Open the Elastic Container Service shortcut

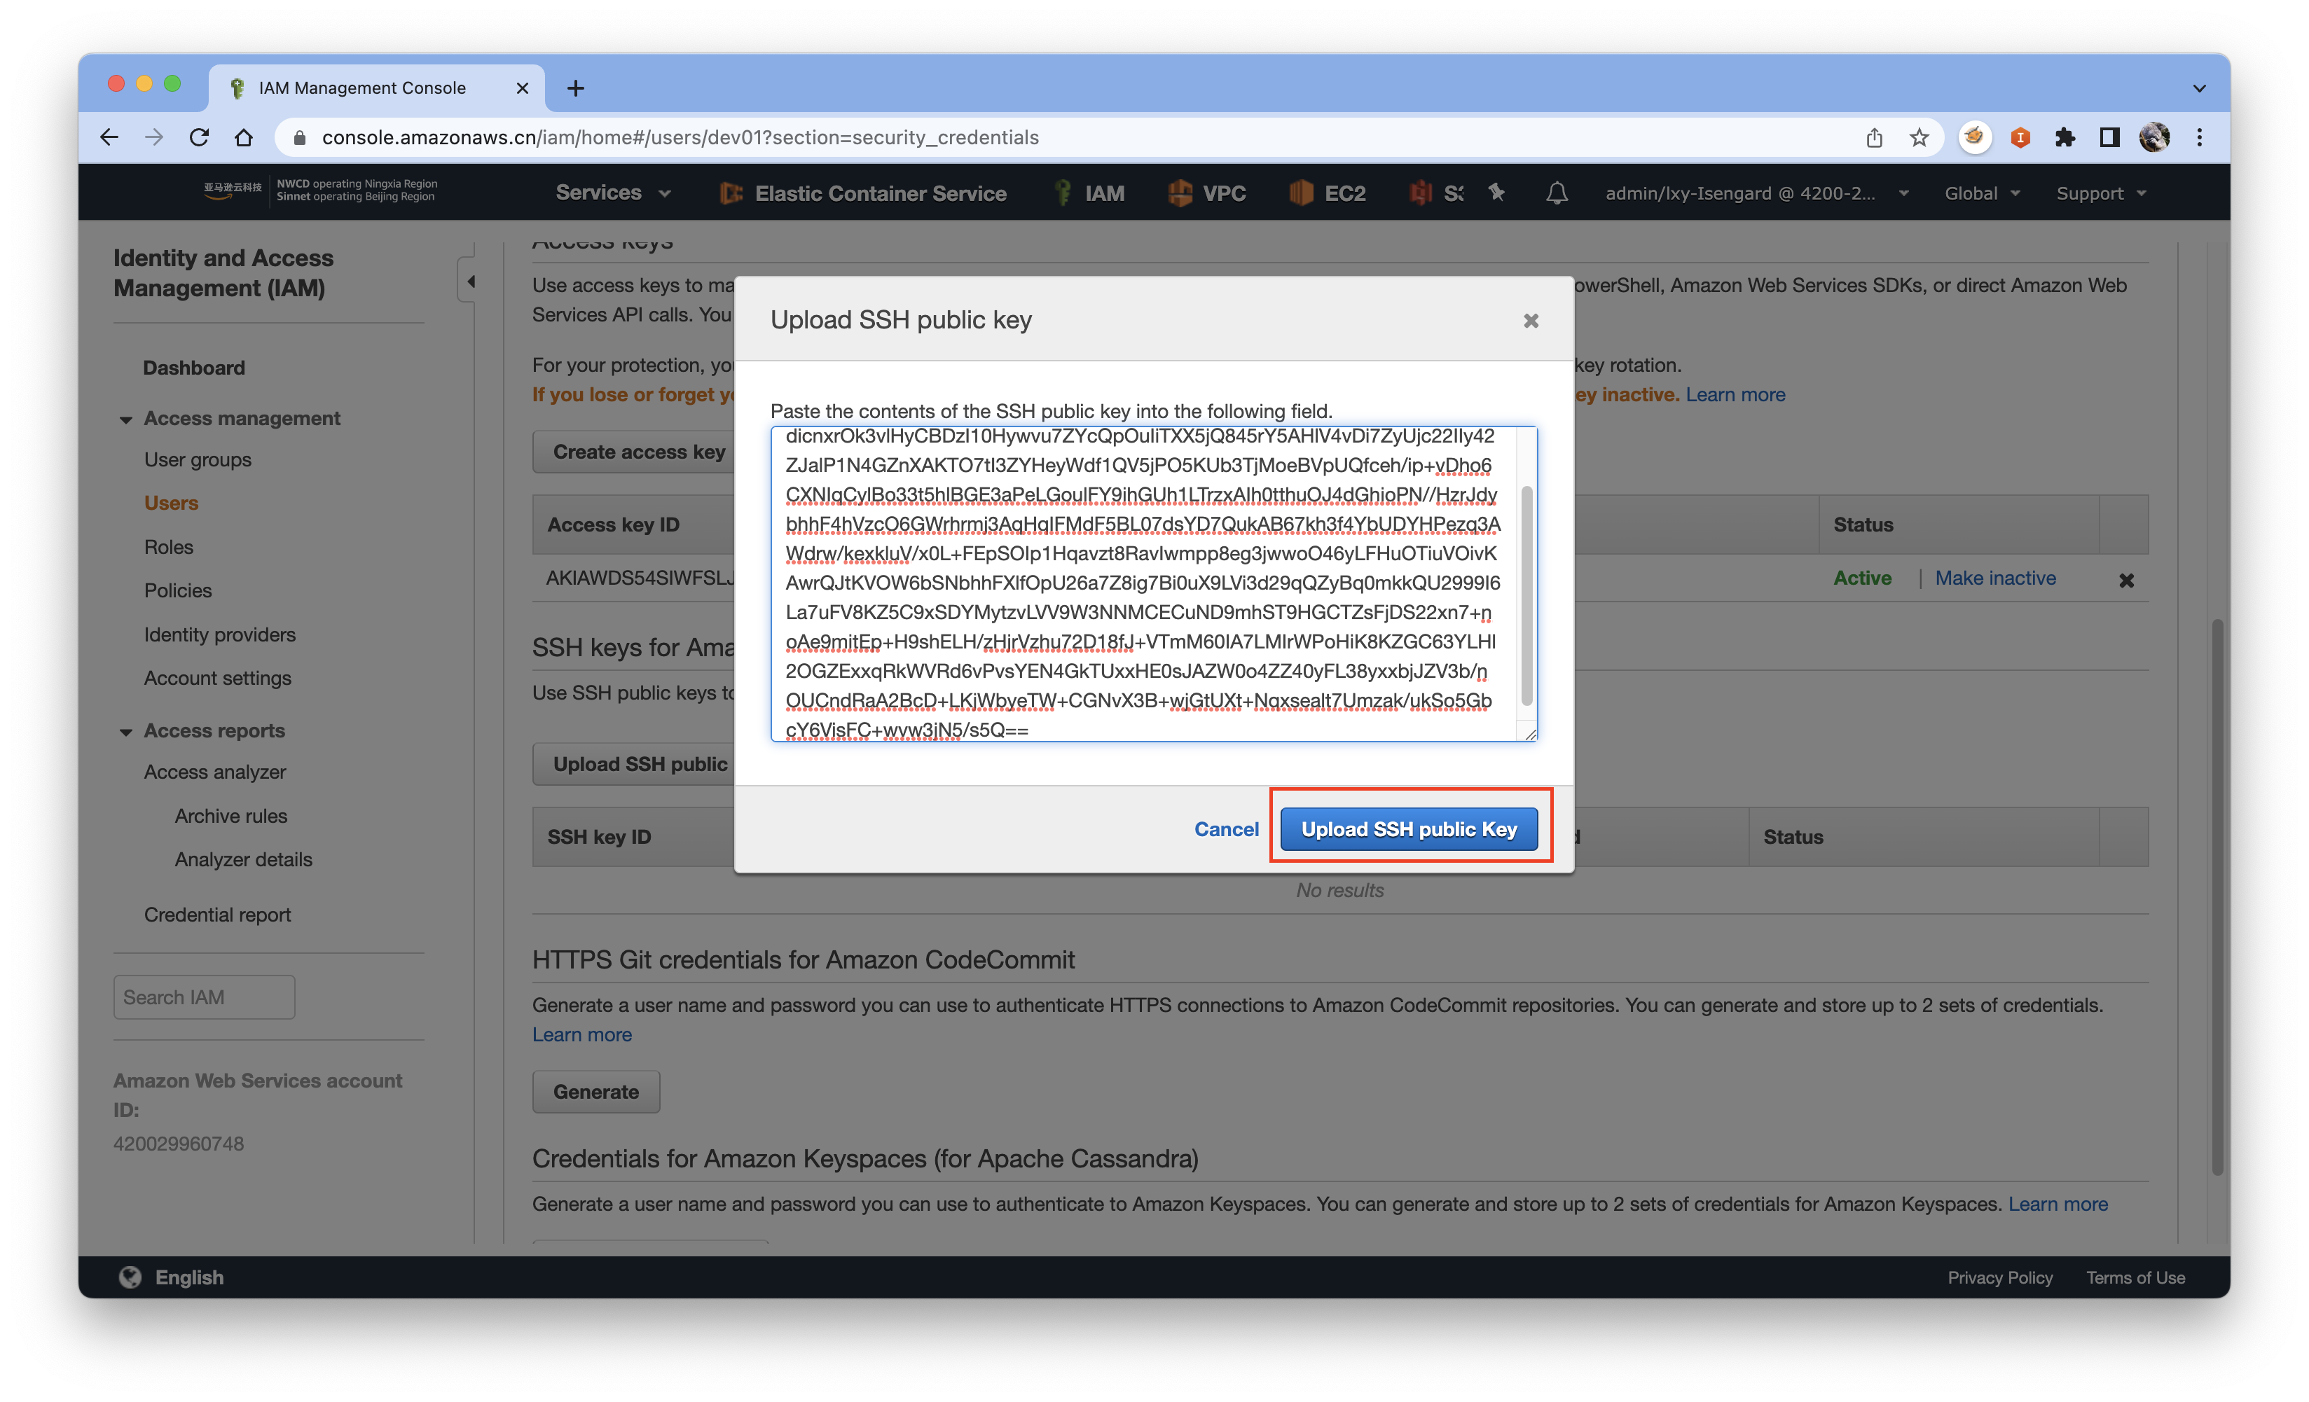tap(862, 193)
